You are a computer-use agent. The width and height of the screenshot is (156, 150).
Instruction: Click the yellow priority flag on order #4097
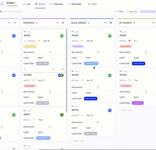coord(82,41)
